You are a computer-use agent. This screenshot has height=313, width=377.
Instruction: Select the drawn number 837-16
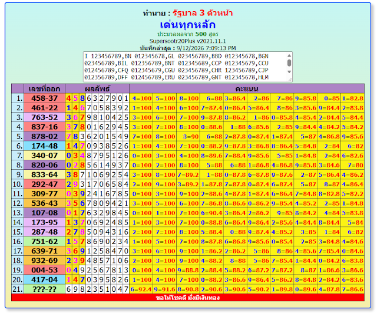[45, 127]
